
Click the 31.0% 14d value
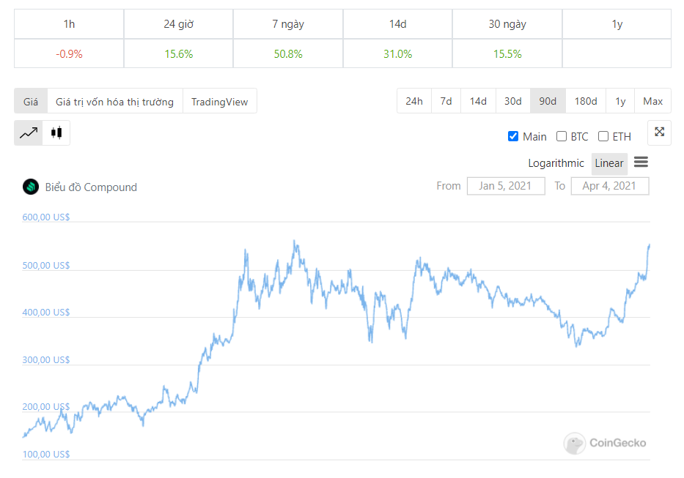(397, 54)
